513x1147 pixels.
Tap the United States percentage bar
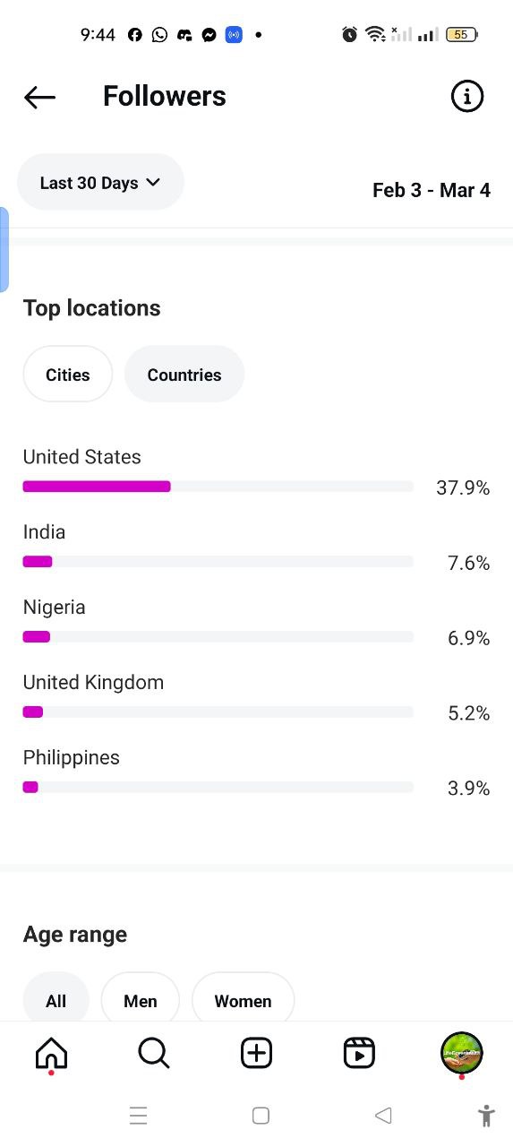click(218, 487)
